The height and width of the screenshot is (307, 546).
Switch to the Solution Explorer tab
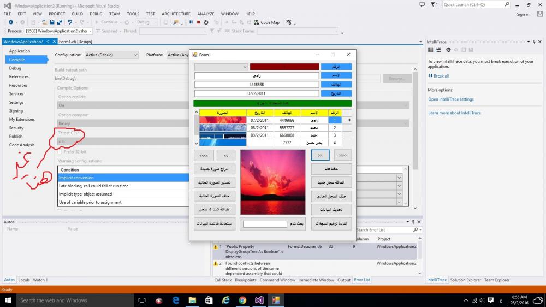(465, 280)
